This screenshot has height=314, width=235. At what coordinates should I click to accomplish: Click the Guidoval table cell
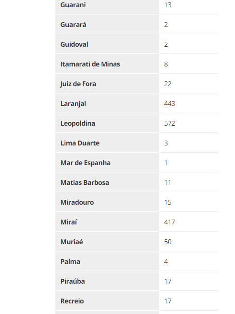coord(107,44)
